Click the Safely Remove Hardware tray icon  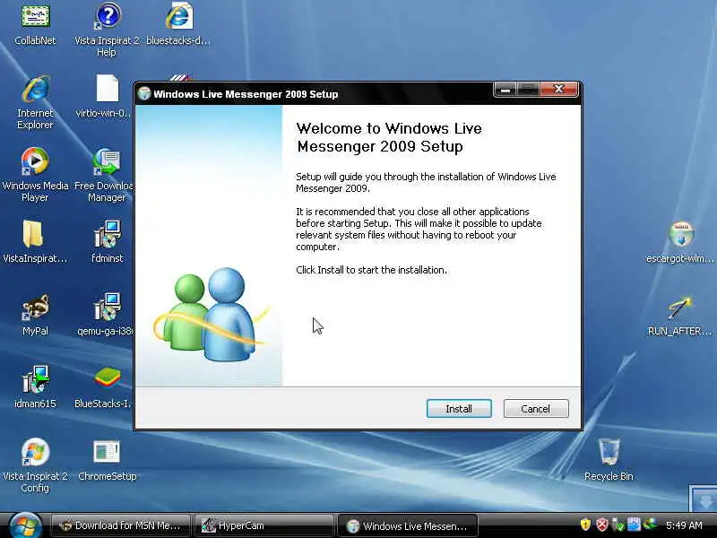618,525
